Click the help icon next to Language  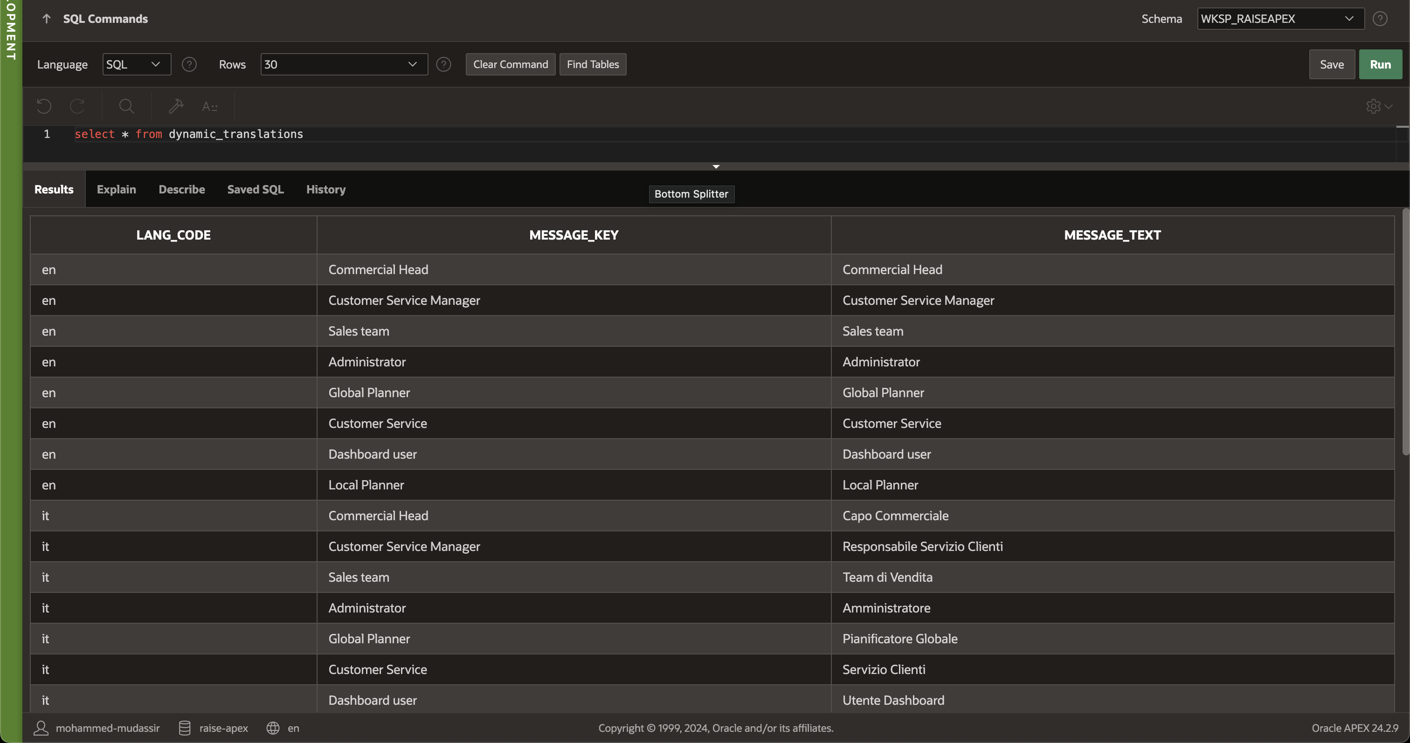click(189, 65)
